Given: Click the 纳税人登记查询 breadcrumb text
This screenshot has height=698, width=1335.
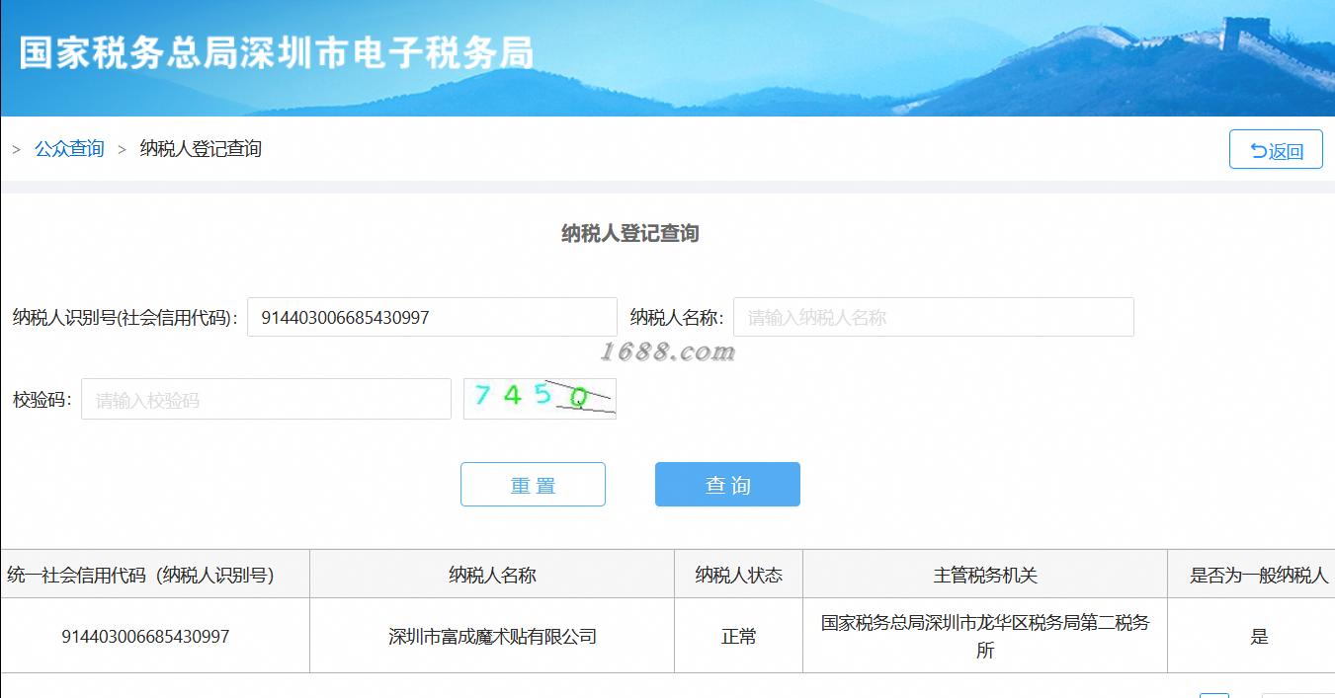Looking at the screenshot, I should coord(201,149).
